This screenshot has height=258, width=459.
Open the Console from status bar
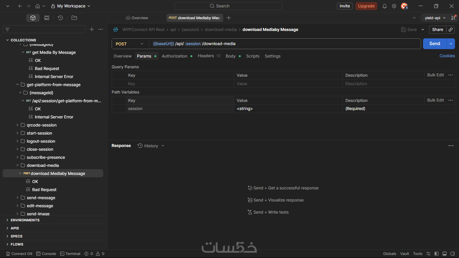pos(46,254)
